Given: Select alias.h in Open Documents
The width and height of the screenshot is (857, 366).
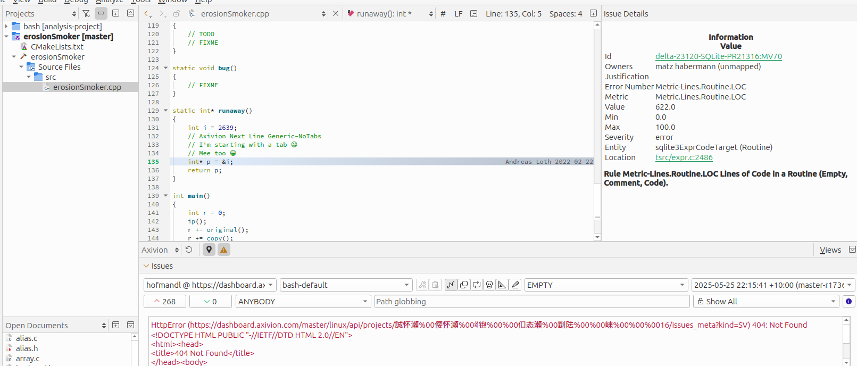Looking at the screenshot, I should coord(27,348).
